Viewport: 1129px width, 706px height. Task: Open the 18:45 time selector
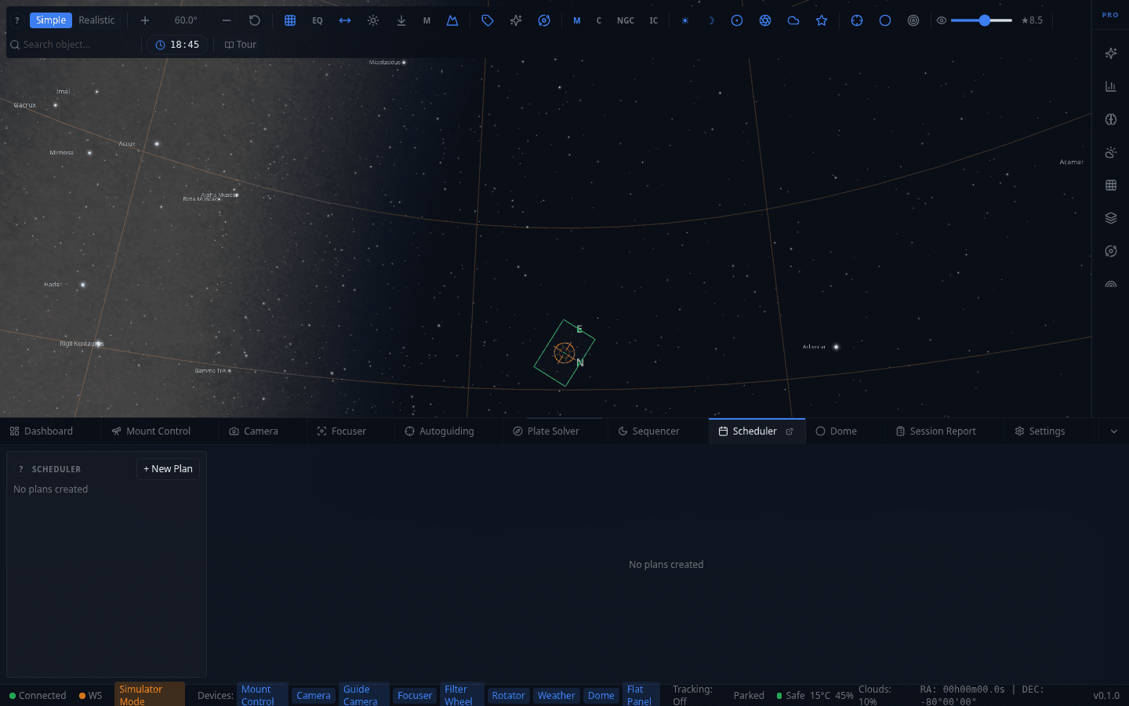(177, 45)
